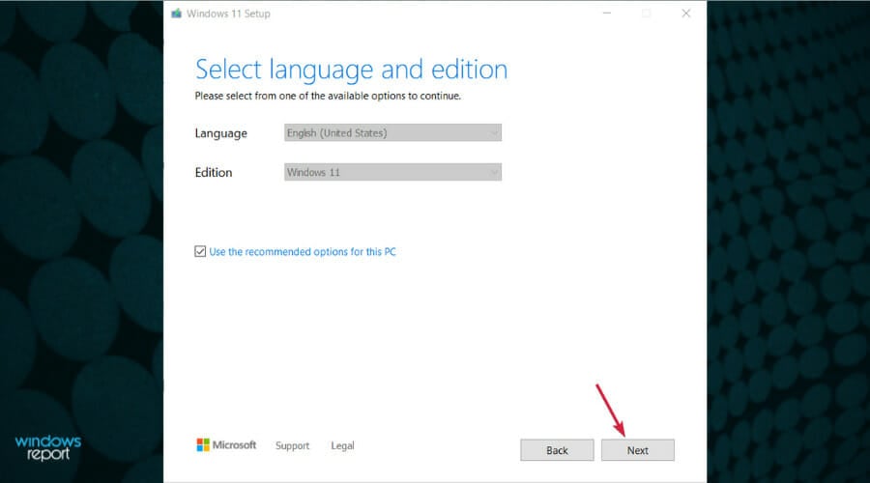Click 'Use the recommended options for this PC' label
The width and height of the screenshot is (870, 483).
click(x=303, y=252)
